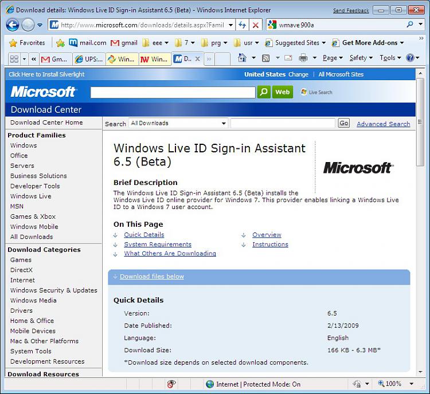
Task: Open the mail.com favorites bar link
Action: [88, 43]
